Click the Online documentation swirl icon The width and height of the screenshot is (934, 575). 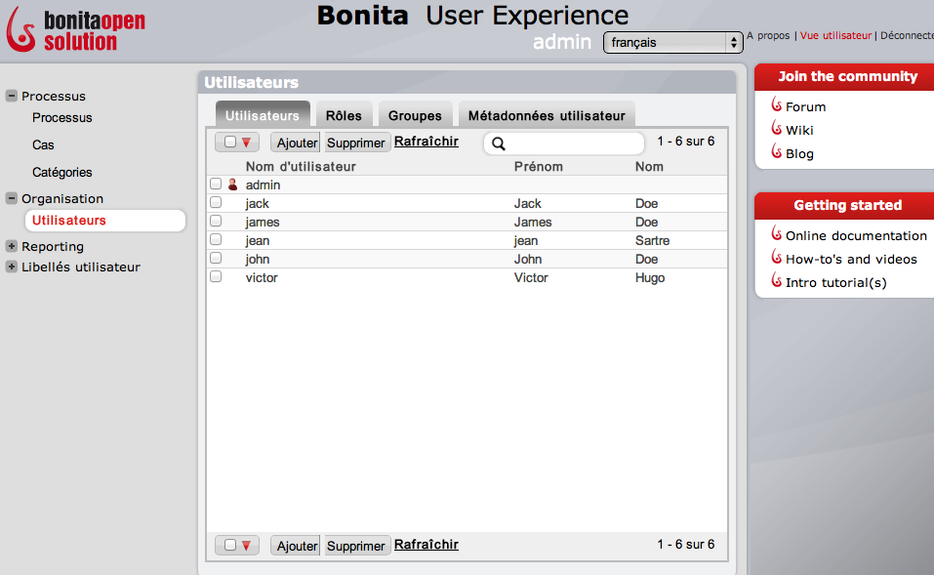777,234
